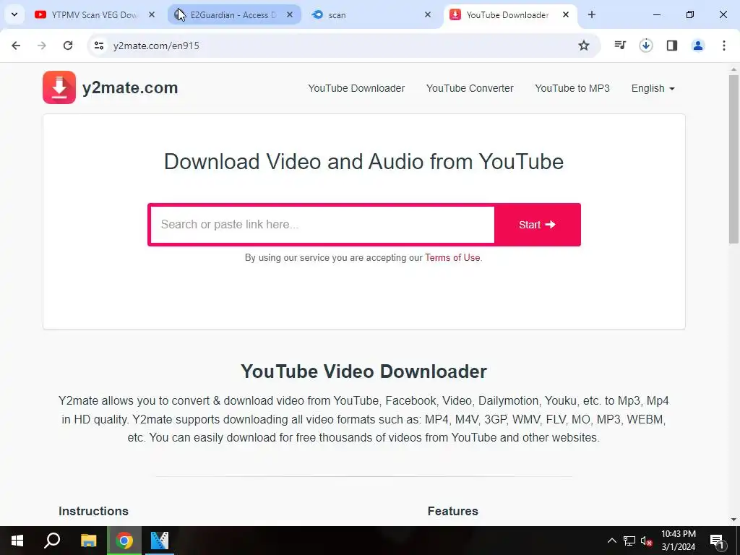Image resolution: width=740 pixels, height=555 pixels.
Task: Open YouTube to MP3 nav link
Action: [x=572, y=88]
